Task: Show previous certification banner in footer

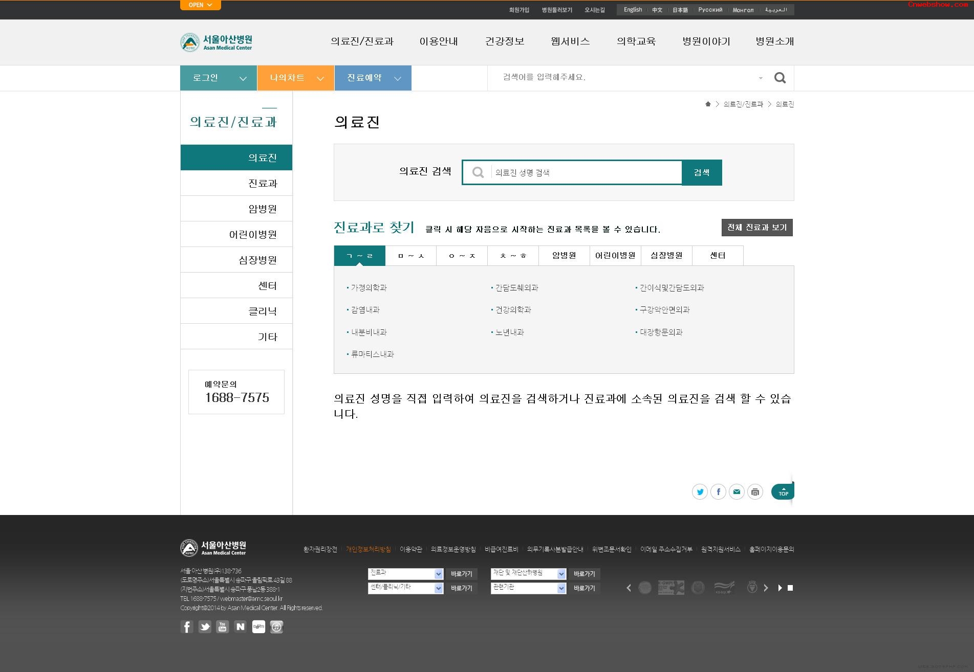Action: 629,588
